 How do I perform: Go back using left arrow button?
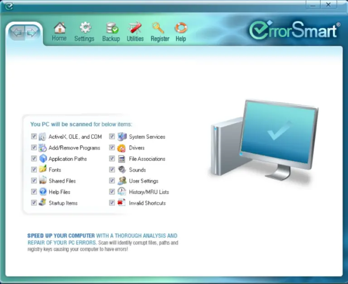click(17, 33)
